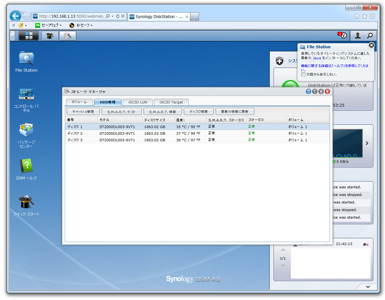Switch to the ボリューム tab
The height and width of the screenshot is (300, 385).
point(79,102)
